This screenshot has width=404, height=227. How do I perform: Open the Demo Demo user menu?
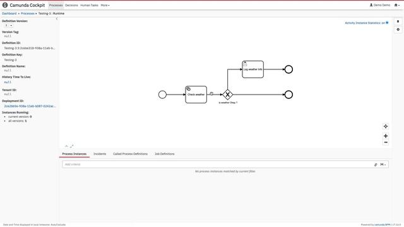pyautogui.click(x=380, y=5)
